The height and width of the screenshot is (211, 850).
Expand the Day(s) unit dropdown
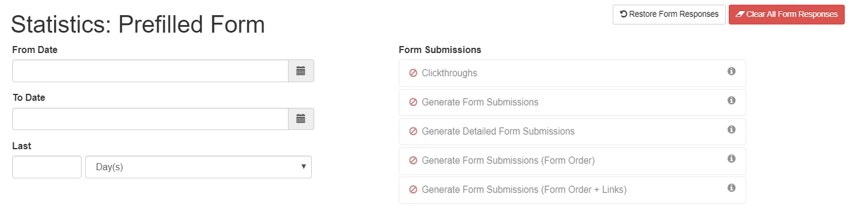click(198, 167)
